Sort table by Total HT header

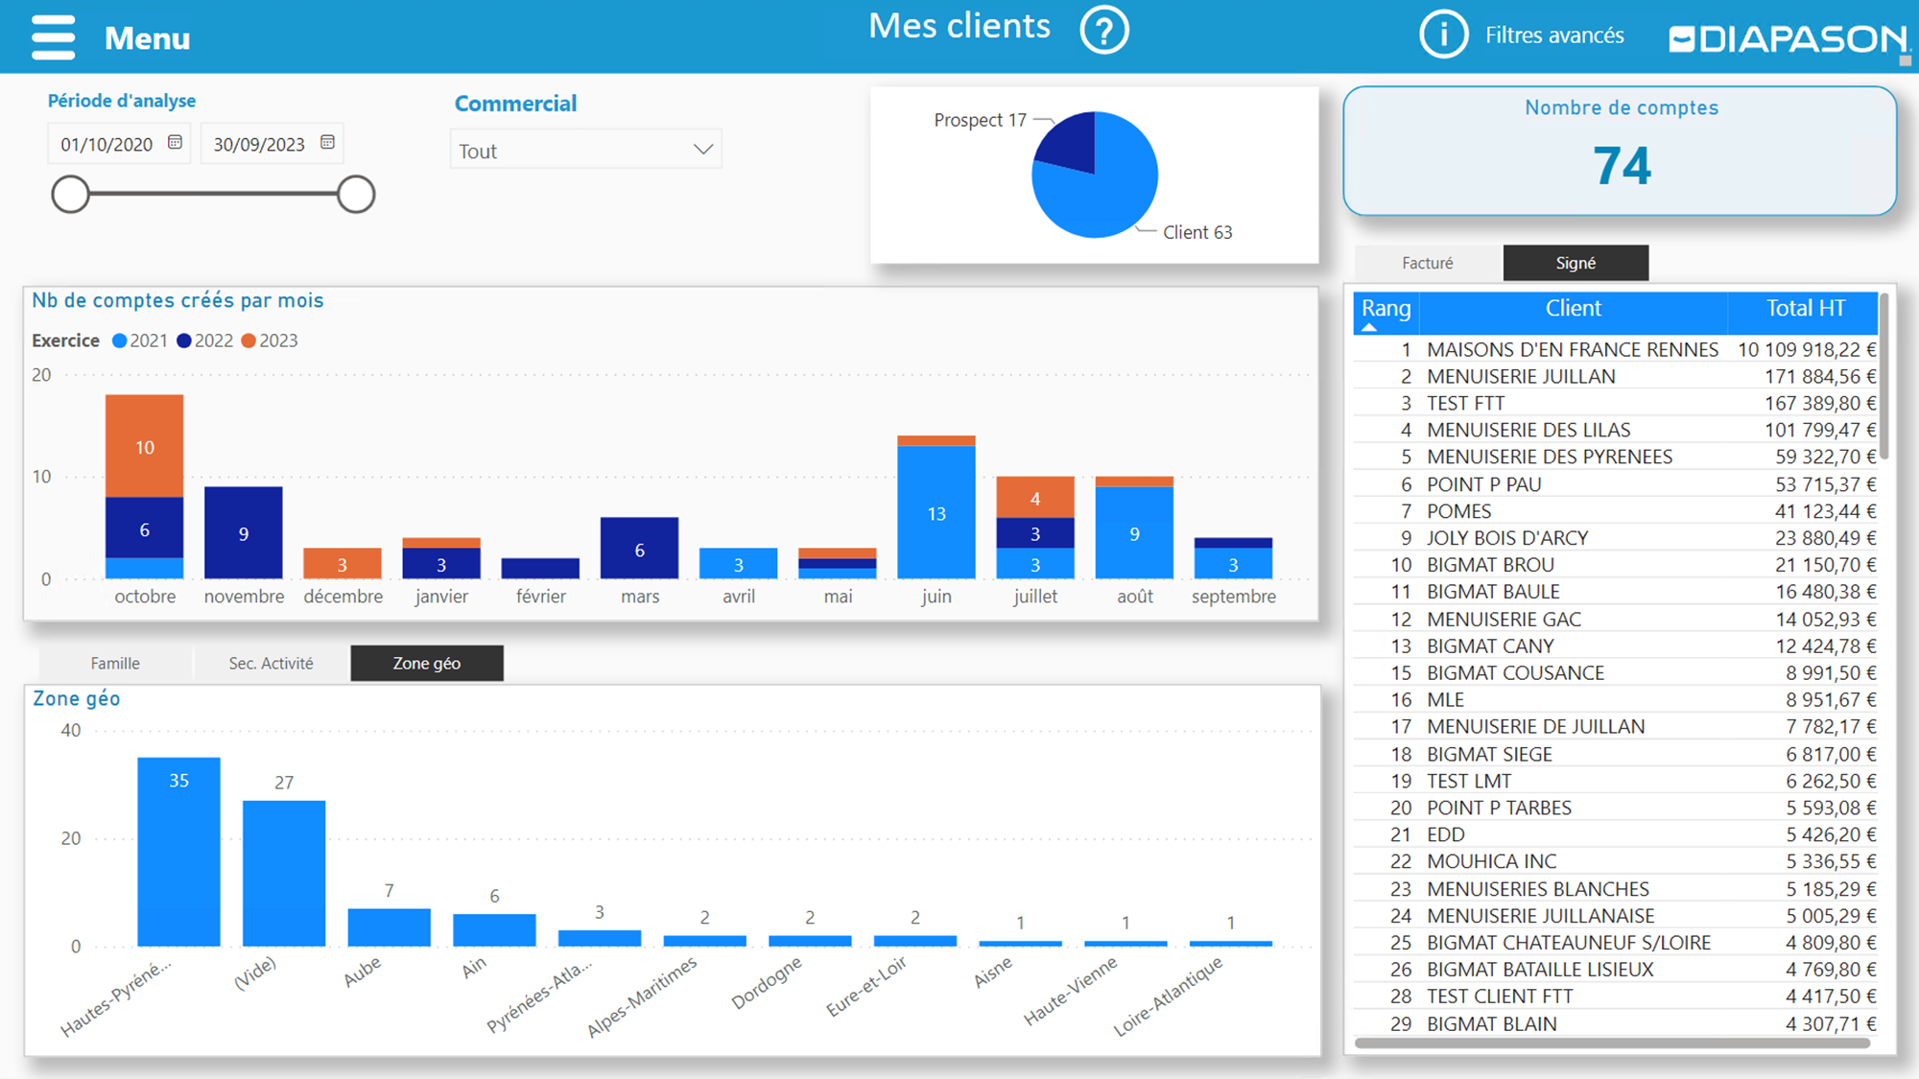click(x=1805, y=309)
